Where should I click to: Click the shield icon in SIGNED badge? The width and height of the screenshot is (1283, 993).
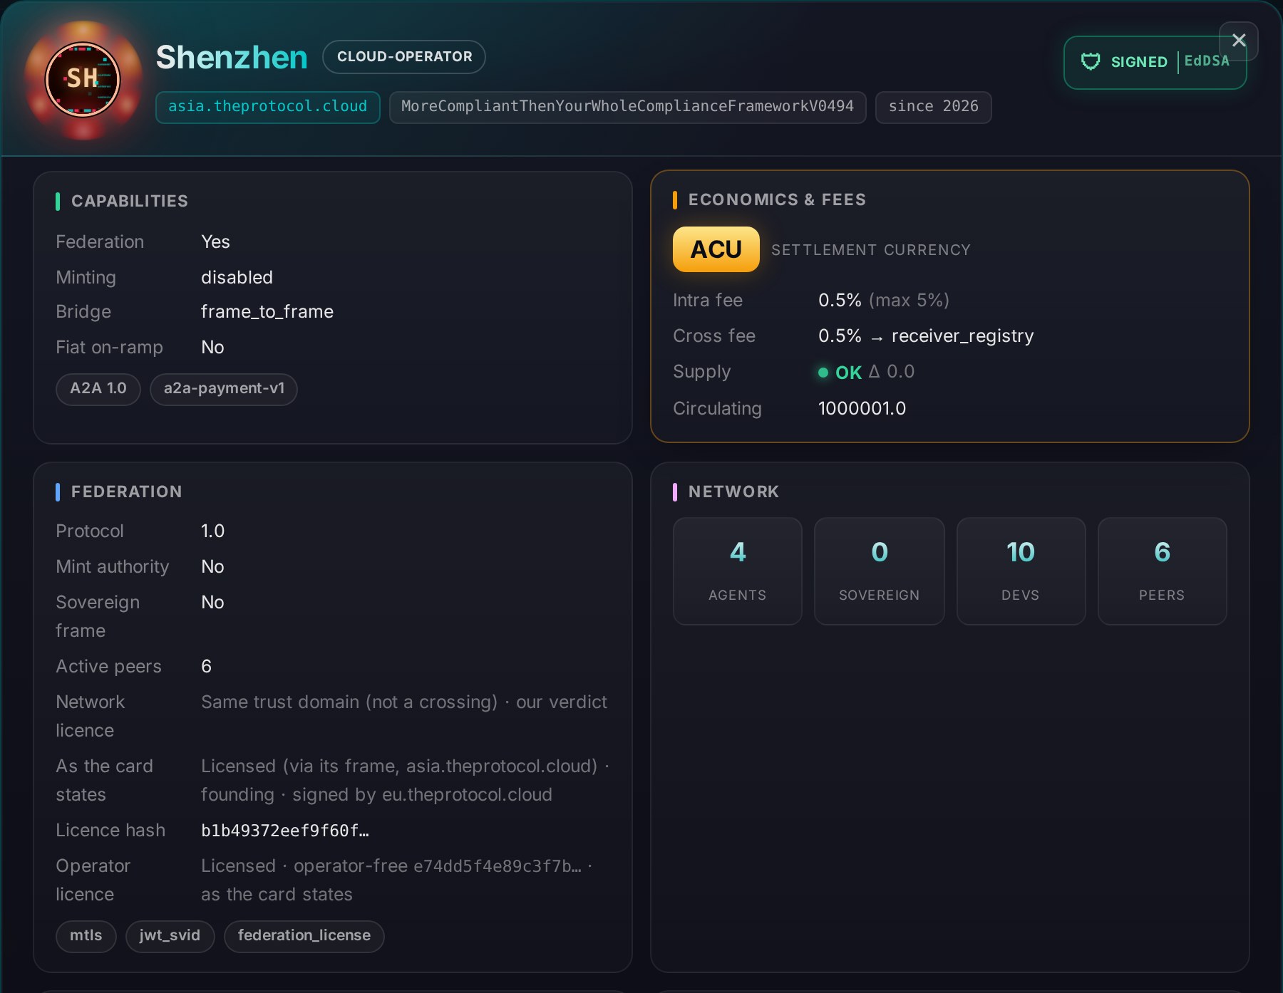pyautogui.click(x=1091, y=62)
